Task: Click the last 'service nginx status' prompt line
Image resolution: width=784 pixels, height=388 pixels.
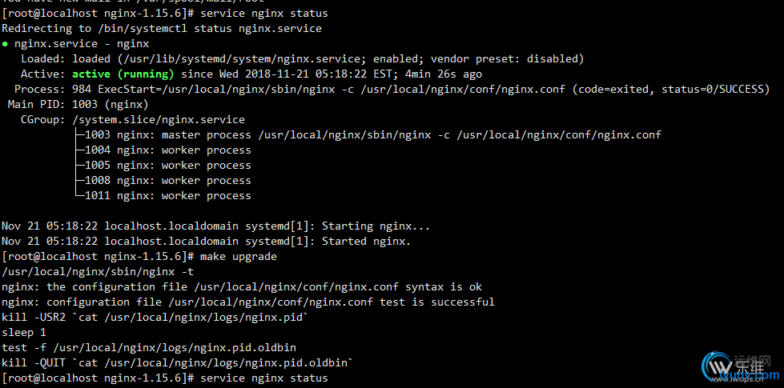Action: click(164, 378)
